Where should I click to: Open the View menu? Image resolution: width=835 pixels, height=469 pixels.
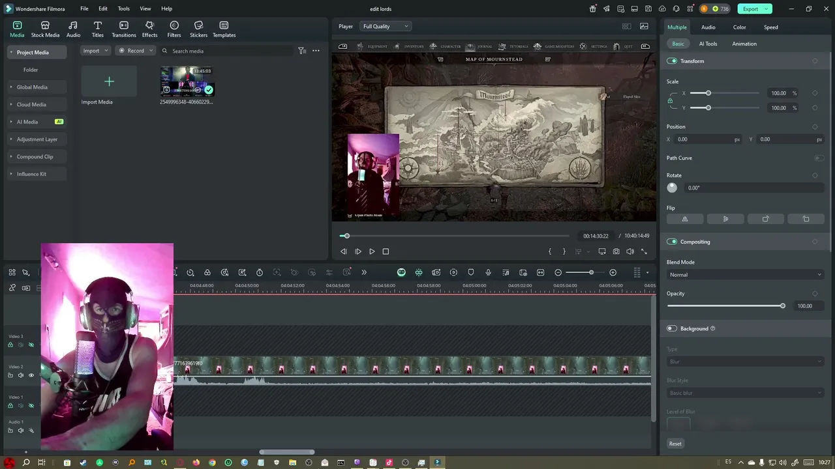click(145, 8)
